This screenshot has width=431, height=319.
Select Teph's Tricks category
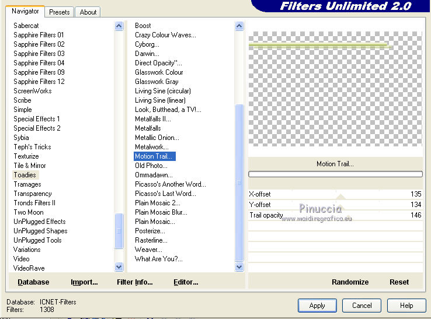(32, 147)
